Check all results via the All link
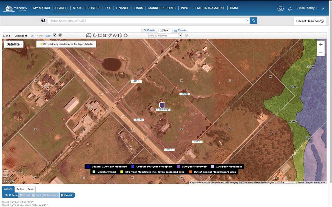 click(32, 35)
